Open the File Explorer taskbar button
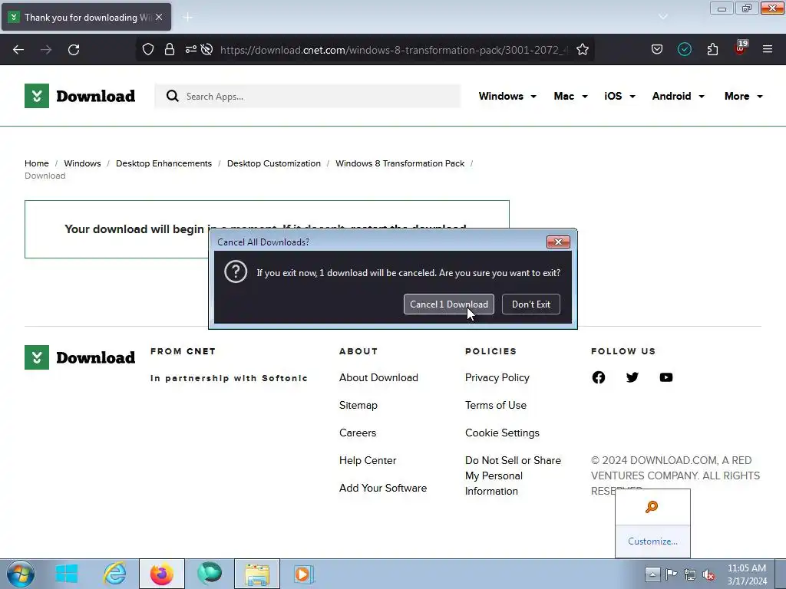The width and height of the screenshot is (786, 589). [x=256, y=574]
